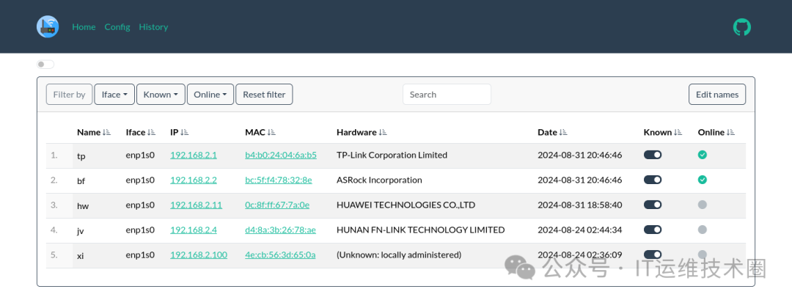This screenshot has width=792, height=300.
Task: Click device name hw
Action: point(82,205)
